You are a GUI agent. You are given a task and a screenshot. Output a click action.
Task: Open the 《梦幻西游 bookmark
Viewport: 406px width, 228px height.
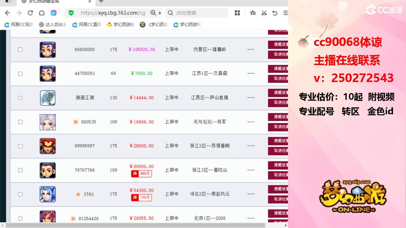coord(154,25)
